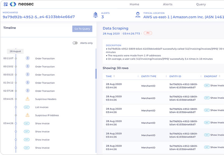Click the timeline panel vertical scrollbar
Screen dimensions: 224x155
(x=96, y=74)
